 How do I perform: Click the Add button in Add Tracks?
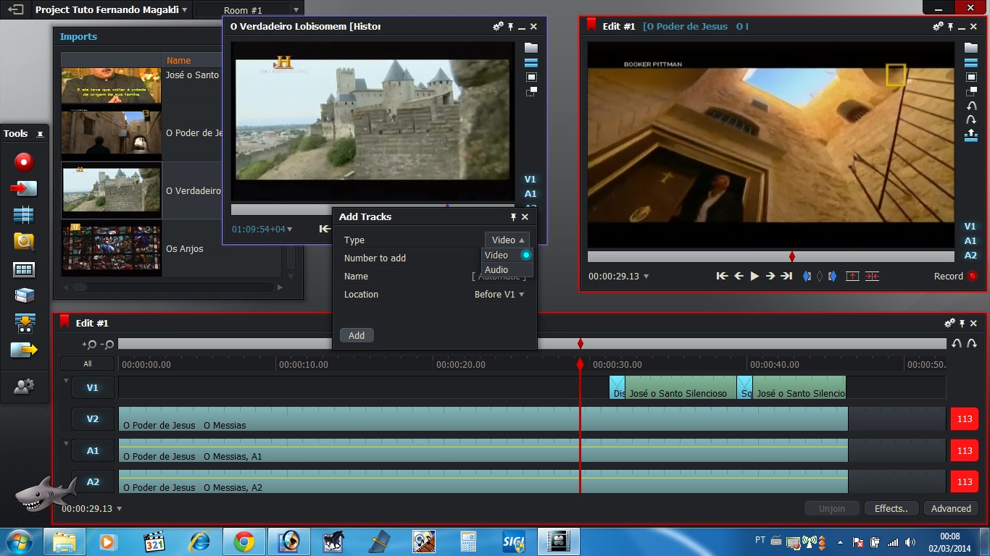(357, 335)
